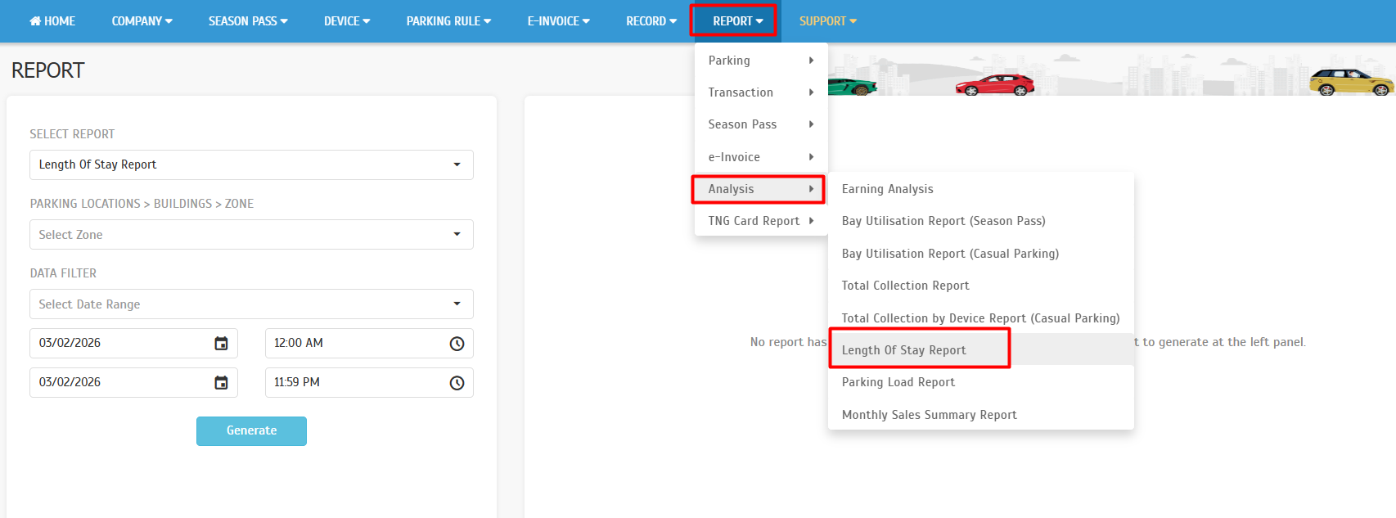Expand the TNG Card Report submenu
The height and width of the screenshot is (518, 1396).
pos(760,221)
